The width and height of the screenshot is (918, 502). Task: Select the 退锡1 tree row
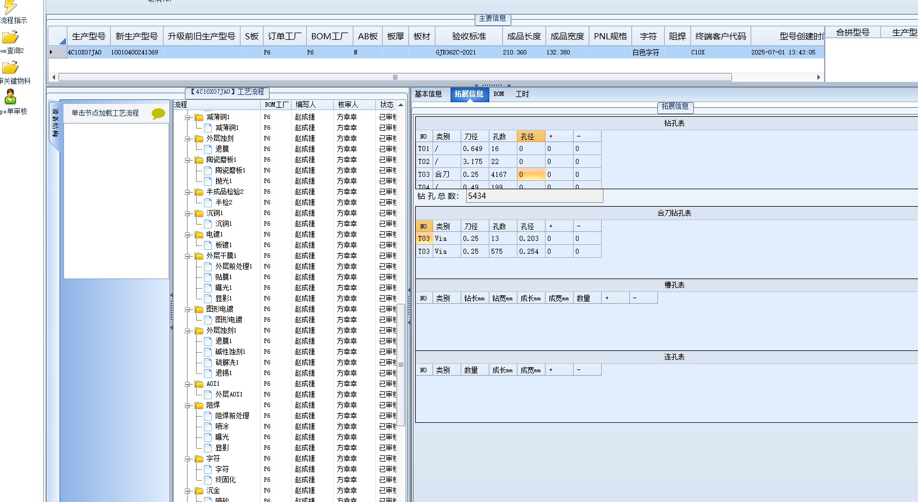(224, 373)
